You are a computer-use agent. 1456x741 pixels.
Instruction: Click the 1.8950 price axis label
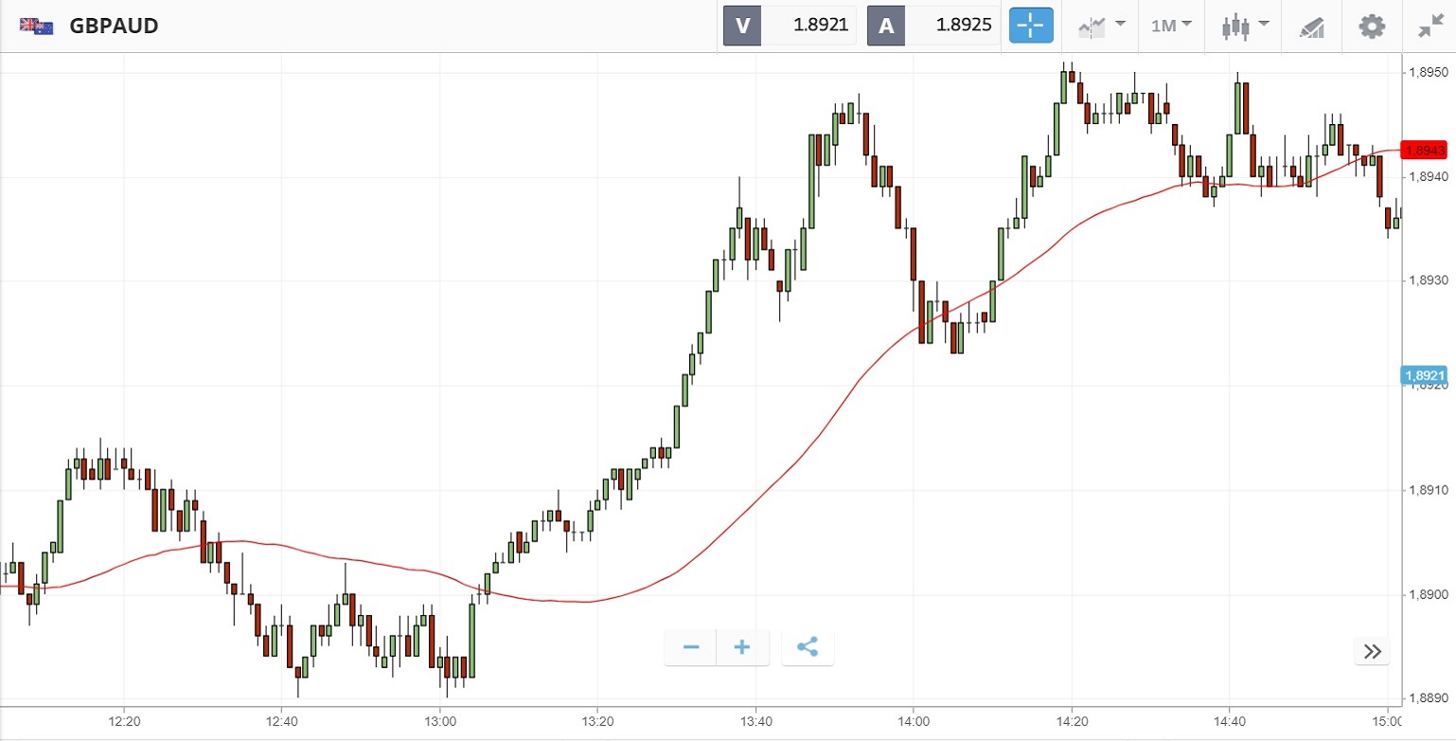point(1426,73)
